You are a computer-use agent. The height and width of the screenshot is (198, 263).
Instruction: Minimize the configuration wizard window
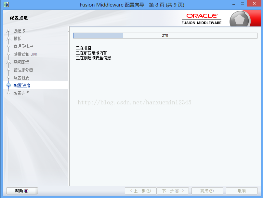[234, 4]
